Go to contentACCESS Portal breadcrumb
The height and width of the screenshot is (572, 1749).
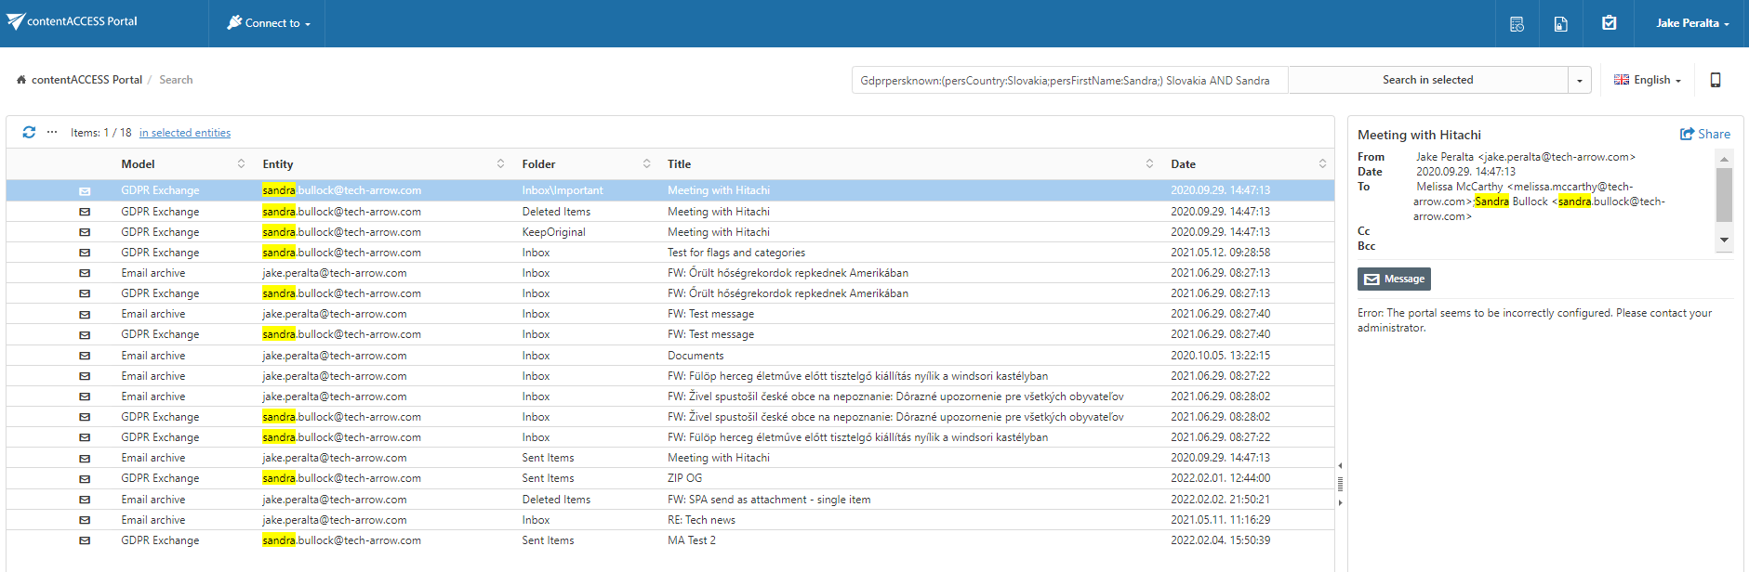(x=86, y=80)
